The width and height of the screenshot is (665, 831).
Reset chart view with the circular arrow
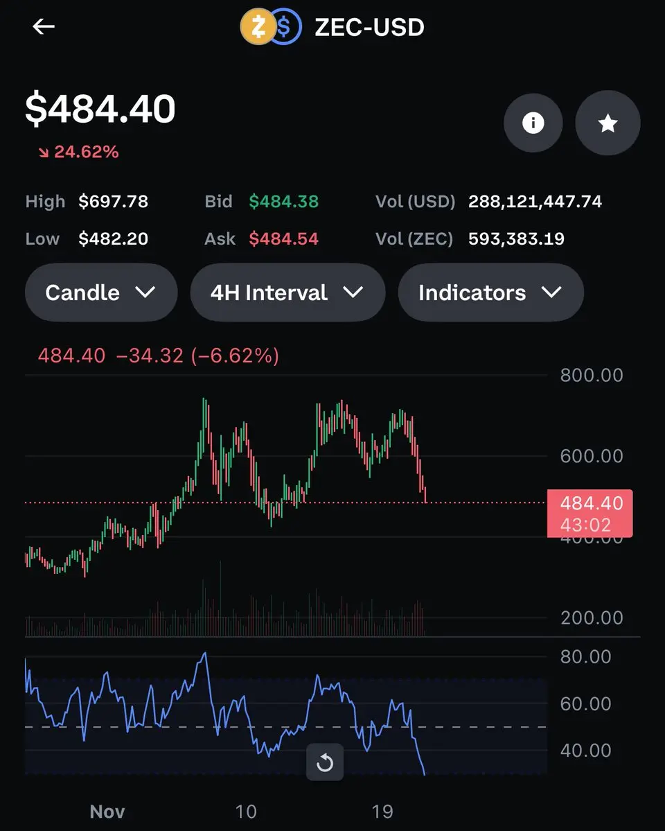pos(325,762)
